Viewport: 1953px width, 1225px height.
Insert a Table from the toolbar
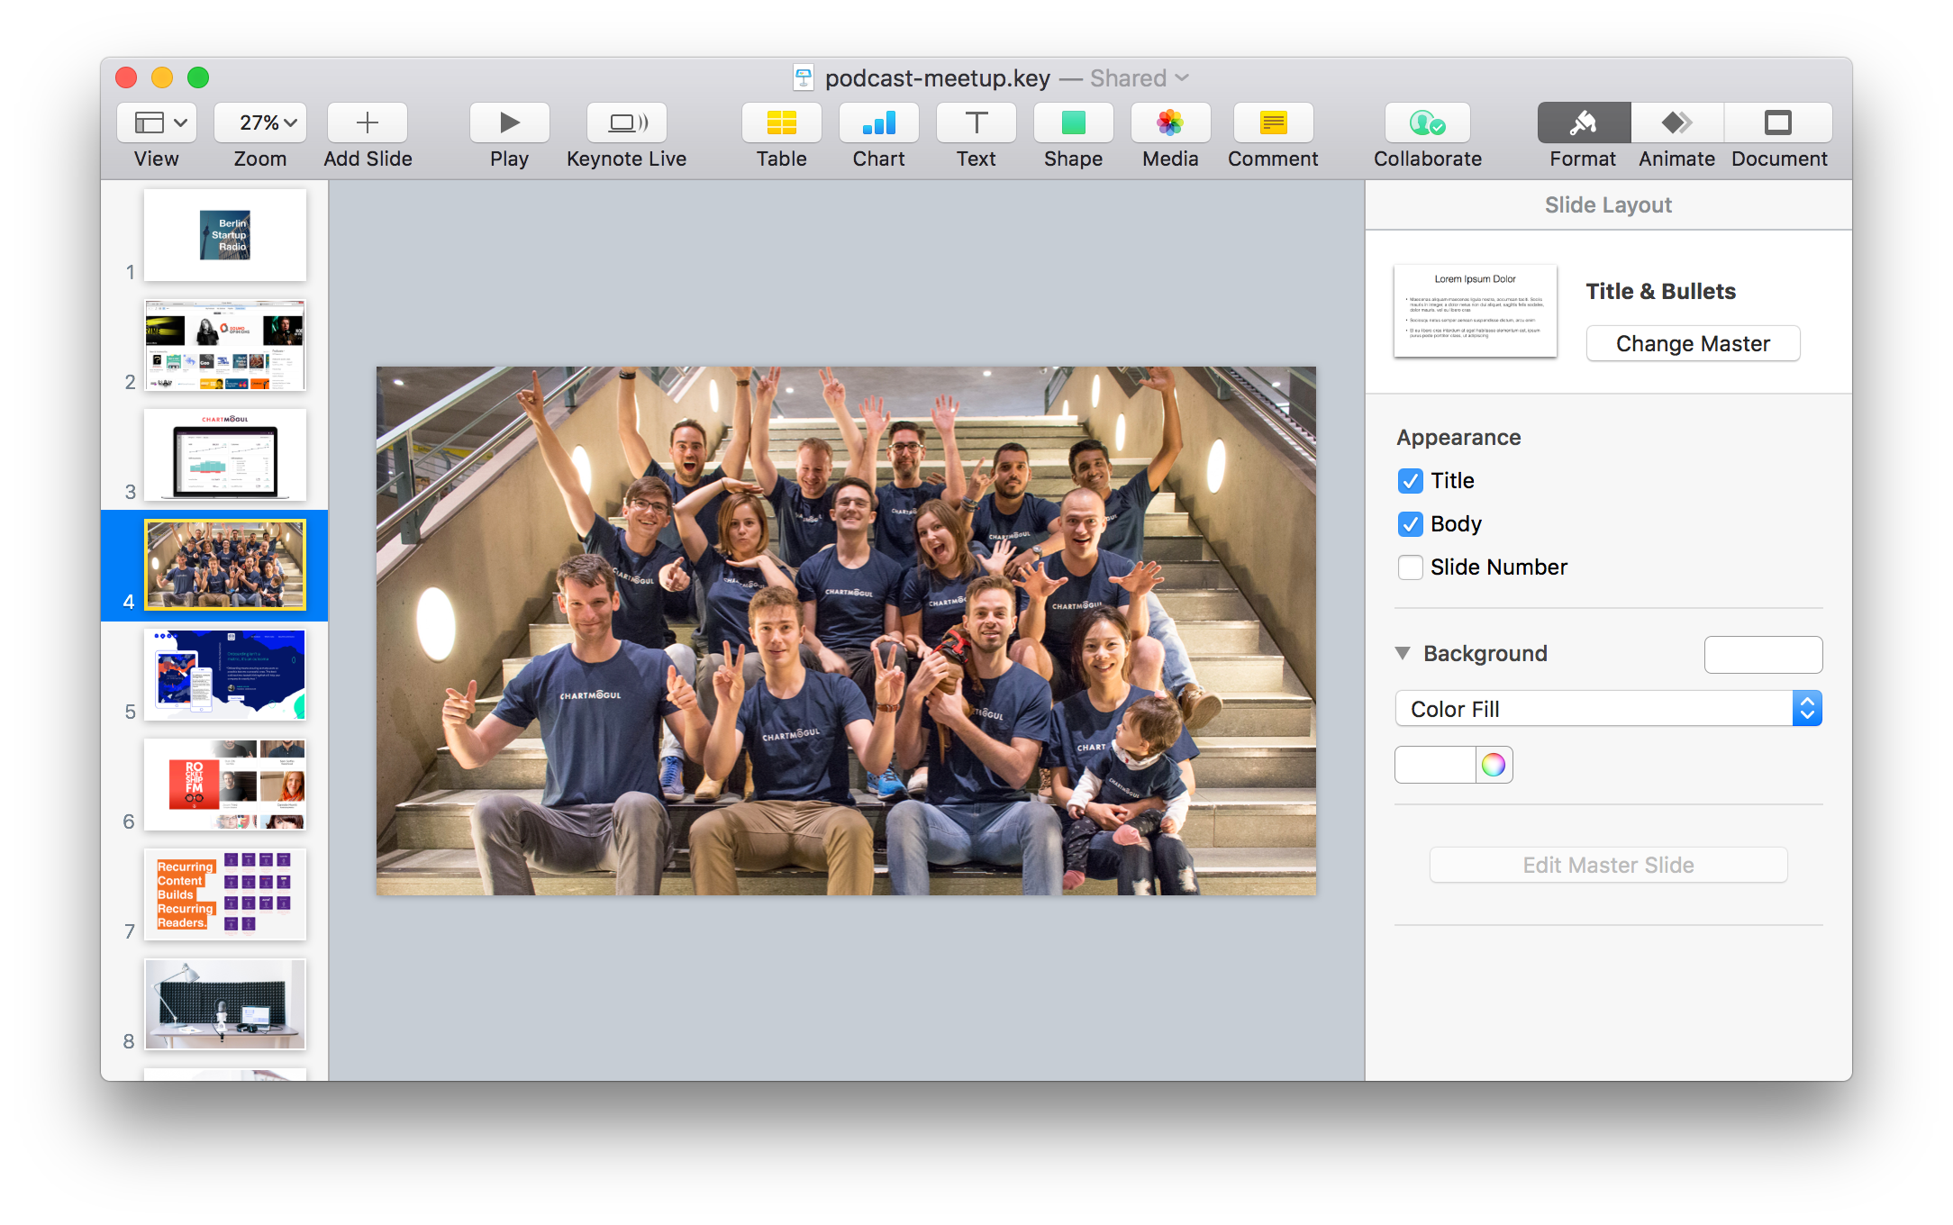781,123
